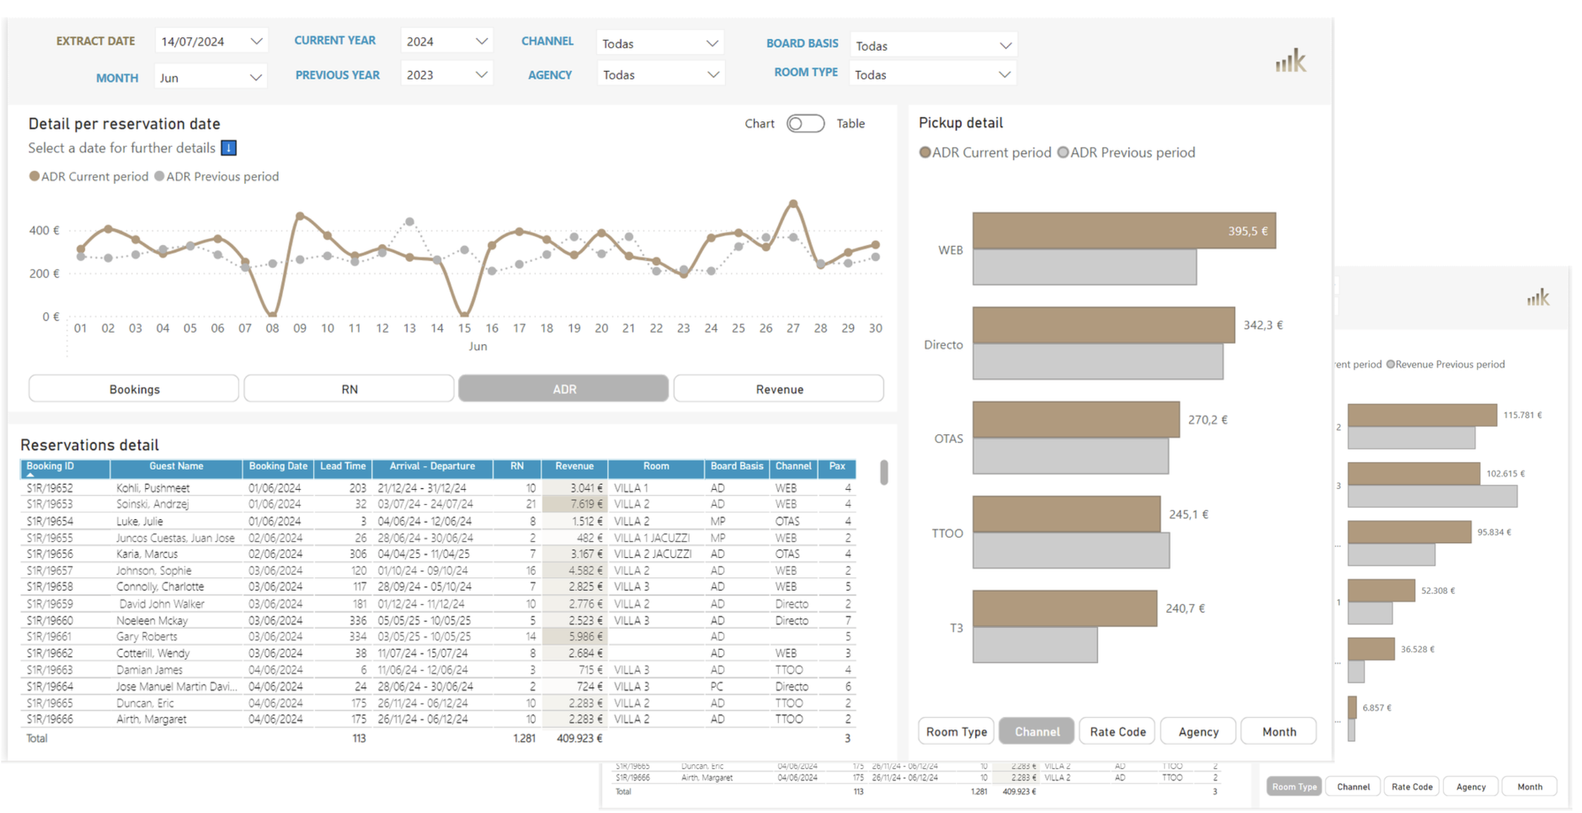Select booking row S1R/19652
The image size is (1582, 813).
(x=438, y=488)
